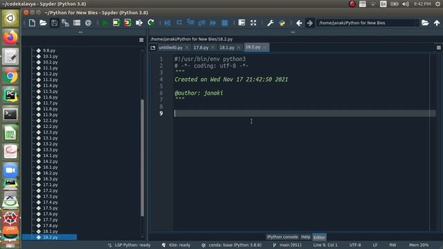Click file explorer vertical scrollbar
Viewport: 443px width, 249px height.
pyautogui.click(x=142, y=158)
